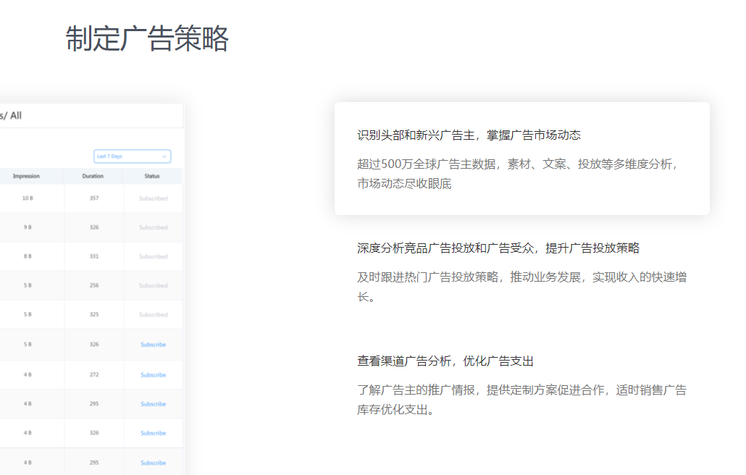Click the chevron arrow in date range selector
This screenshot has height=475, width=746.
pos(164,156)
